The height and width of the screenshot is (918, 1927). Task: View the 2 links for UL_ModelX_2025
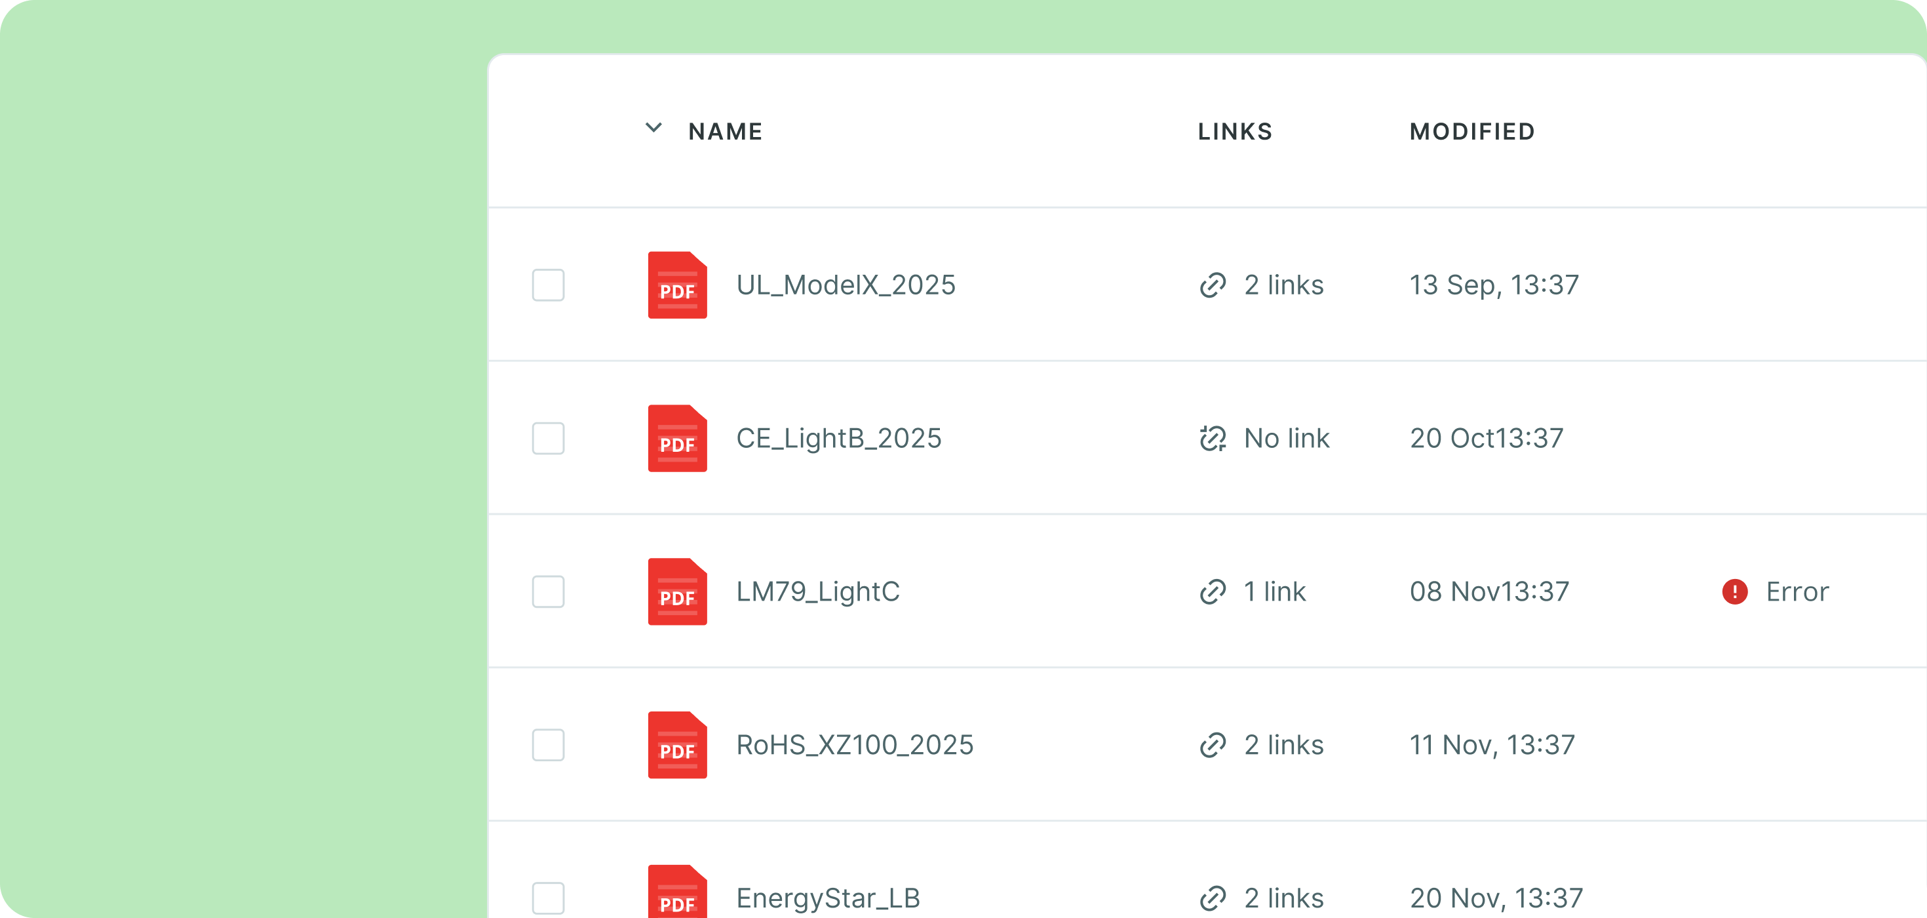click(x=1283, y=285)
